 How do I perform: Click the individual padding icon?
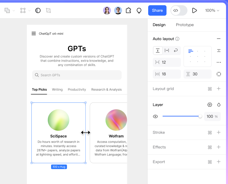(219, 74)
